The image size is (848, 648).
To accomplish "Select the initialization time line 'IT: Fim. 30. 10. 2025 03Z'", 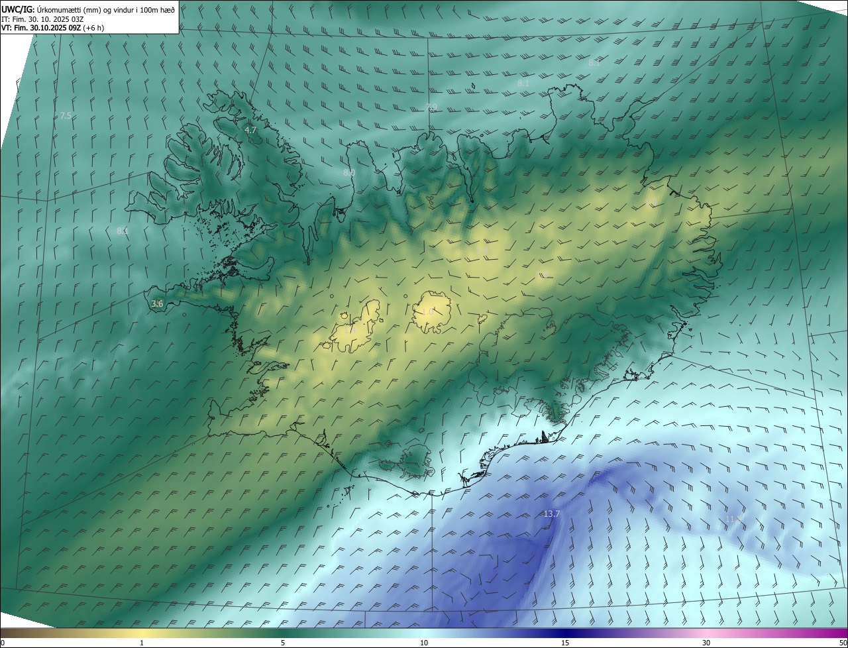I will pyautogui.click(x=42, y=19).
